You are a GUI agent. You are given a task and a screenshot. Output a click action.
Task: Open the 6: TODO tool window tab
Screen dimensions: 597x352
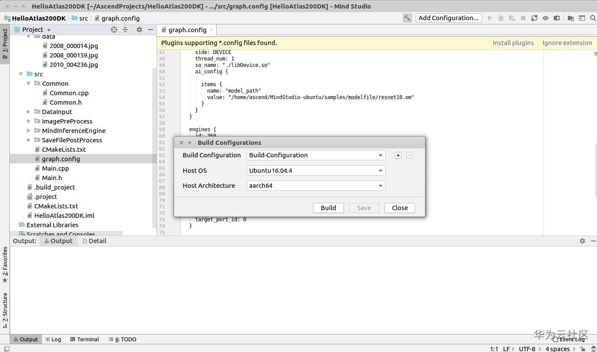tap(123, 339)
